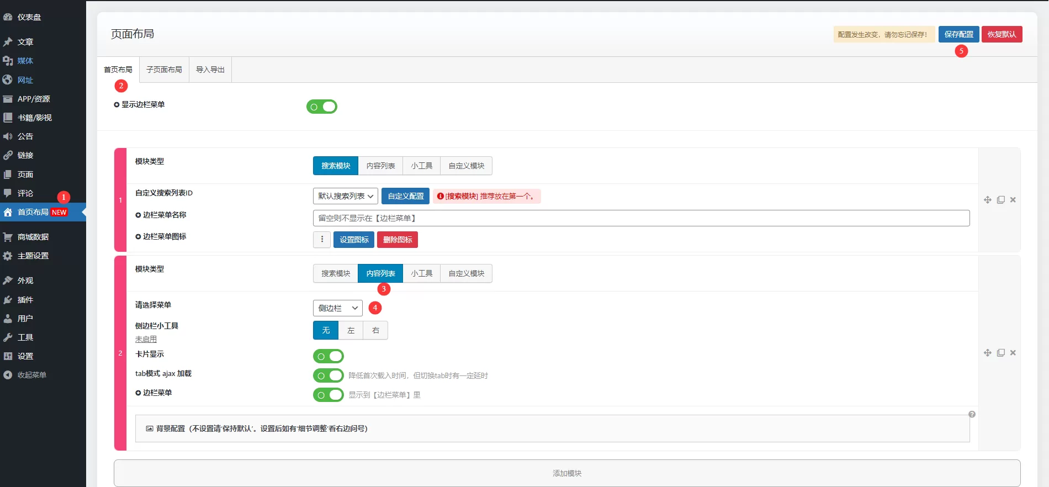1049x487 pixels.
Task: Toggle the 显示边栏菜单 switch
Action: [x=322, y=107]
